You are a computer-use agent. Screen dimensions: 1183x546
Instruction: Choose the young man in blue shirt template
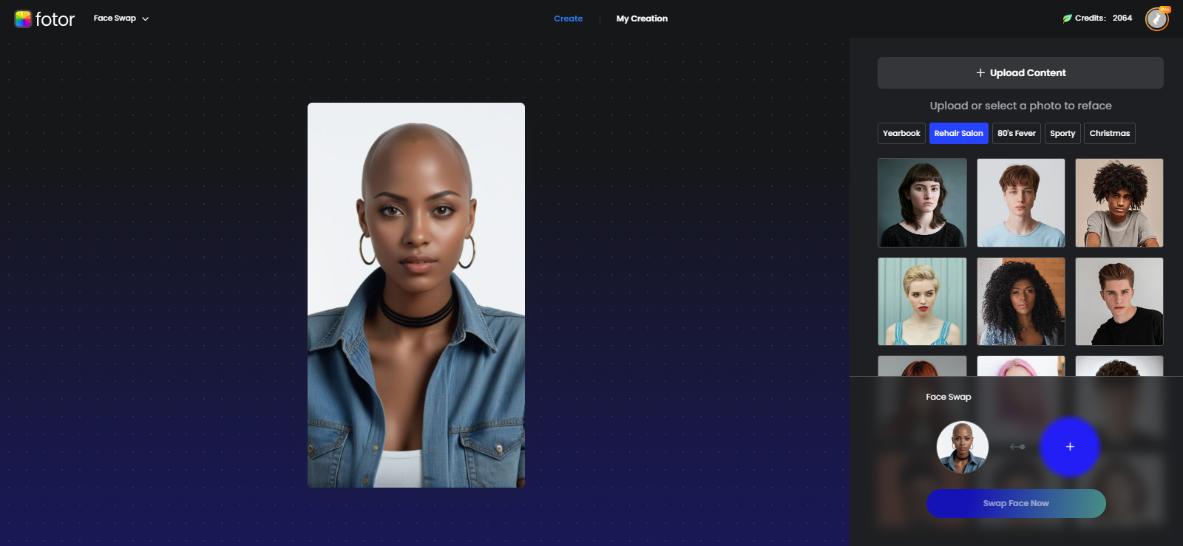(1021, 202)
